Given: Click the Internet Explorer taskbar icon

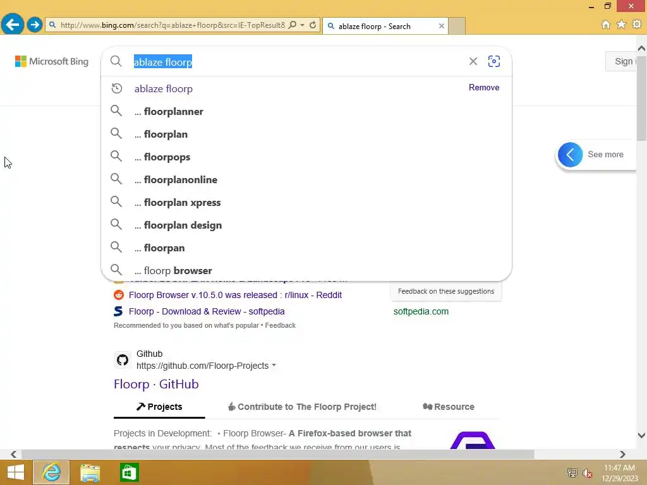Looking at the screenshot, I should pos(52,472).
